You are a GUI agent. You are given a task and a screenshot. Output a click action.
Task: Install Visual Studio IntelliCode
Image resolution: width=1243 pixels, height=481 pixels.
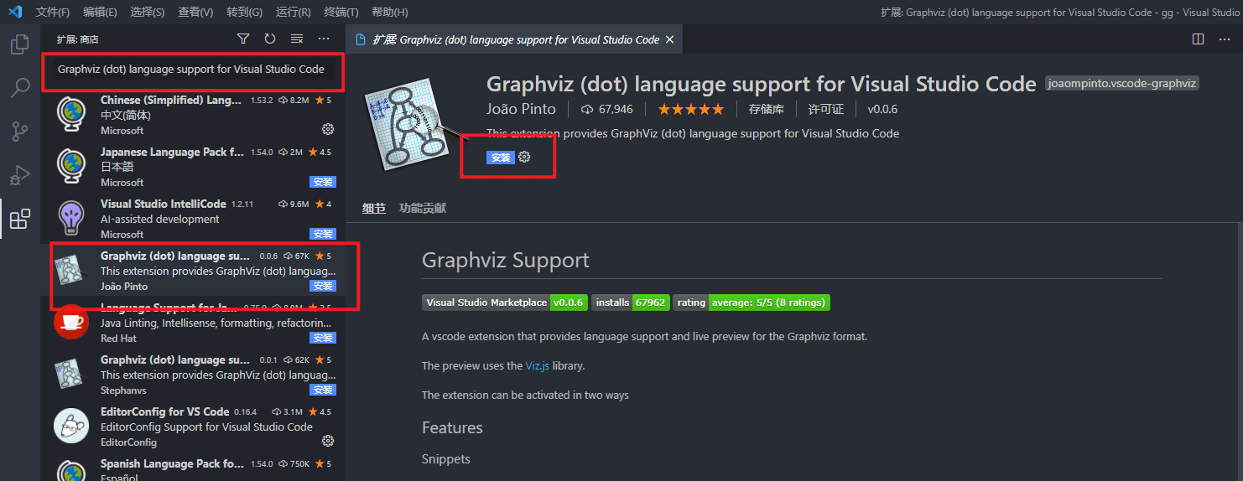click(323, 234)
